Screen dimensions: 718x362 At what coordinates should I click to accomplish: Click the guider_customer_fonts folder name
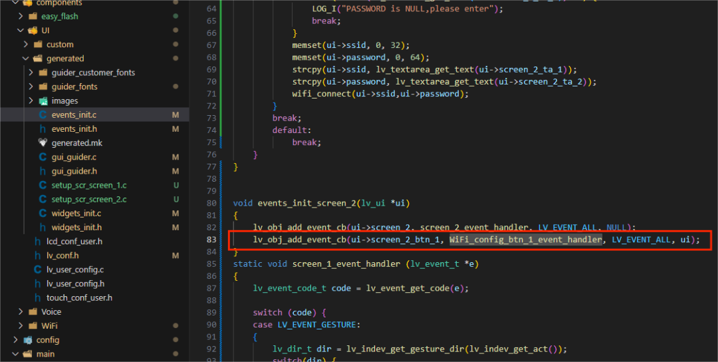pyautogui.click(x=93, y=73)
